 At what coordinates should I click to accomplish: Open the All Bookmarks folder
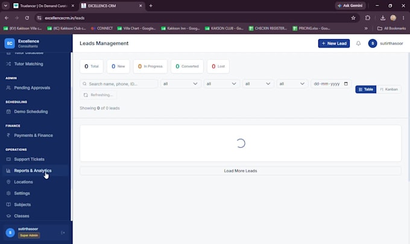(392, 28)
